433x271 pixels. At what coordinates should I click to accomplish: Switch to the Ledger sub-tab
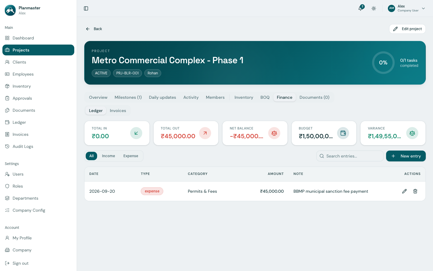pyautogui.click(x=96, y=111)
